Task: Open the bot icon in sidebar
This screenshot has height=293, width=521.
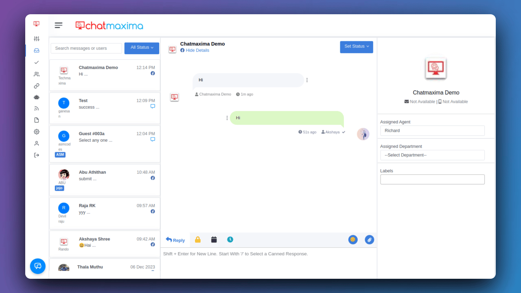Action: 37,97
